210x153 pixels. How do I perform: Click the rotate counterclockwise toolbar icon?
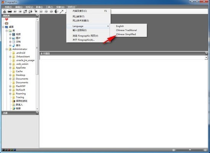point(46,12)
